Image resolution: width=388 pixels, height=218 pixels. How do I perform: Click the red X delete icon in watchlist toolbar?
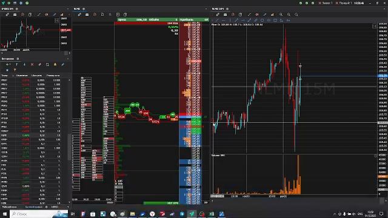point(32,65)
